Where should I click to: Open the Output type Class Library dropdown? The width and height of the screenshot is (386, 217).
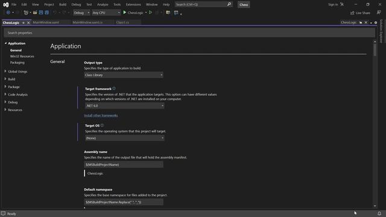coord(124,75)
